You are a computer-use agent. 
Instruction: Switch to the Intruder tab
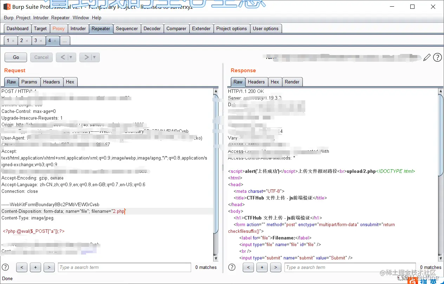pyautogui.click(x=78, y=29)
